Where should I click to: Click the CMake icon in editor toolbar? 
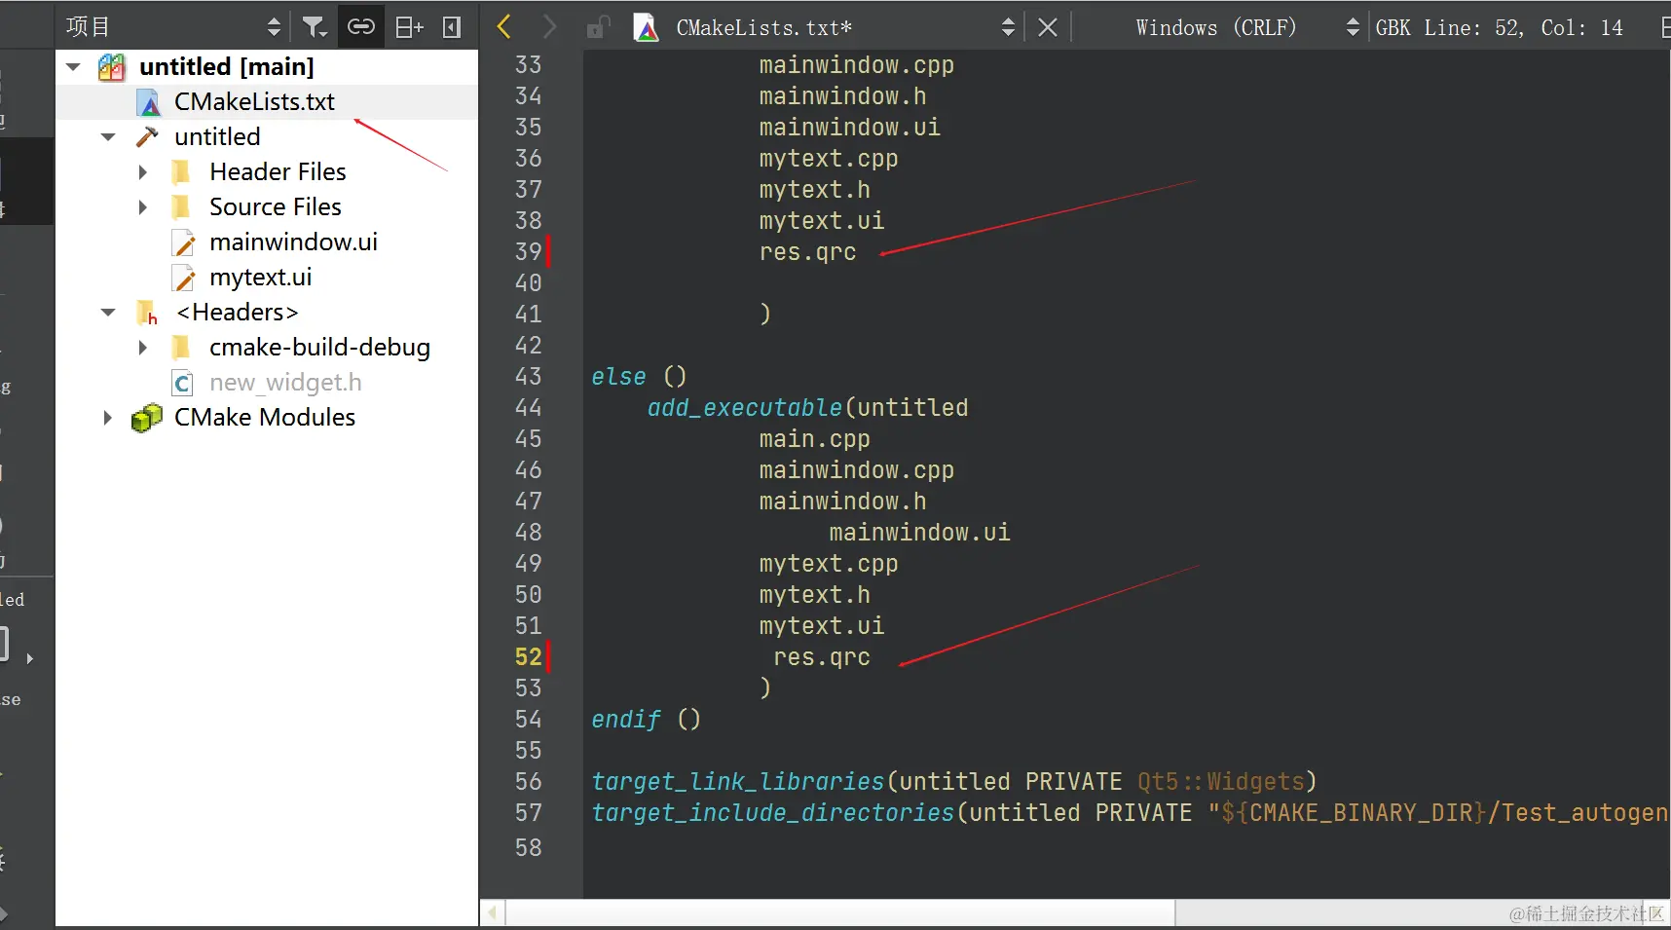click(647, 27)
